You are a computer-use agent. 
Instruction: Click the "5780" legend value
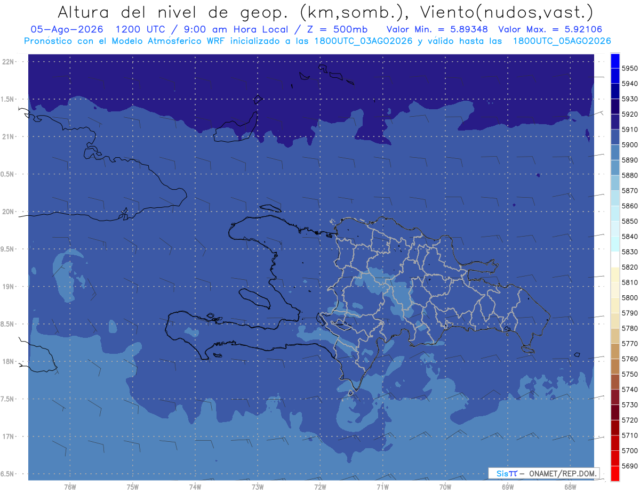pos(630,328)
